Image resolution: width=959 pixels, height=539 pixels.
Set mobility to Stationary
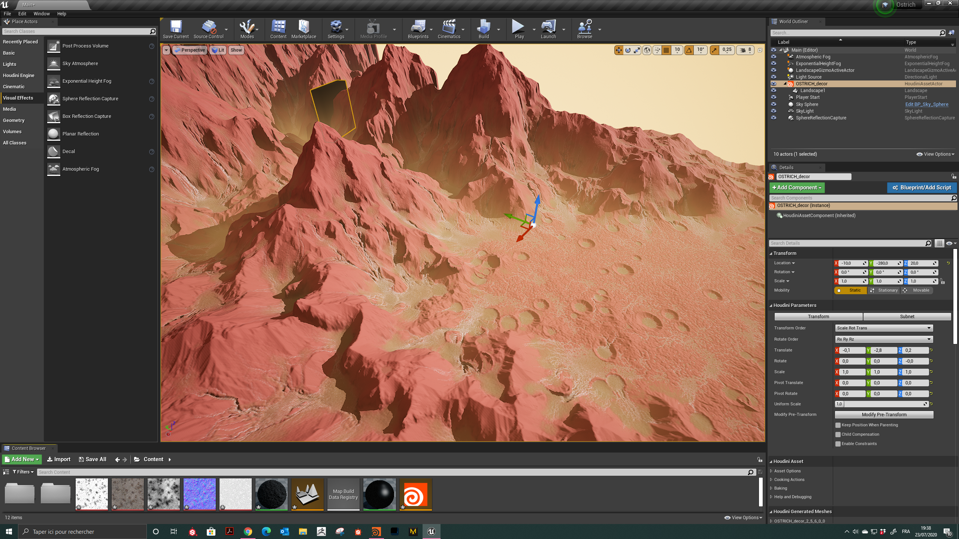(x=884, y=290)
